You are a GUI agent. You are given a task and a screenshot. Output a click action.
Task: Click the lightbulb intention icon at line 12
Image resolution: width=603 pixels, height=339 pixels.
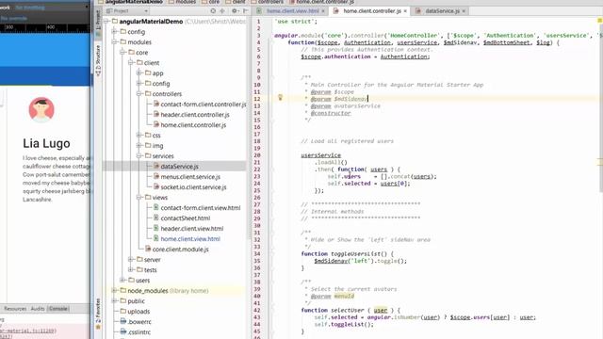[x=281, y=98]
